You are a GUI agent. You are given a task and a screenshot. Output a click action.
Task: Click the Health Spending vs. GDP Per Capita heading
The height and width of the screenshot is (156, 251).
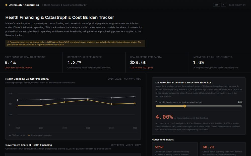coord(27,79)
